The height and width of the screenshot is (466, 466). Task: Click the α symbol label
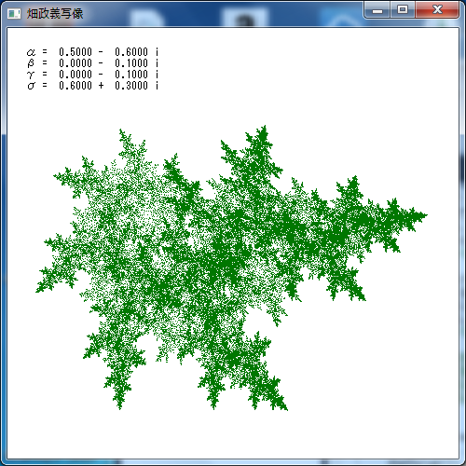tap(31, 52)
